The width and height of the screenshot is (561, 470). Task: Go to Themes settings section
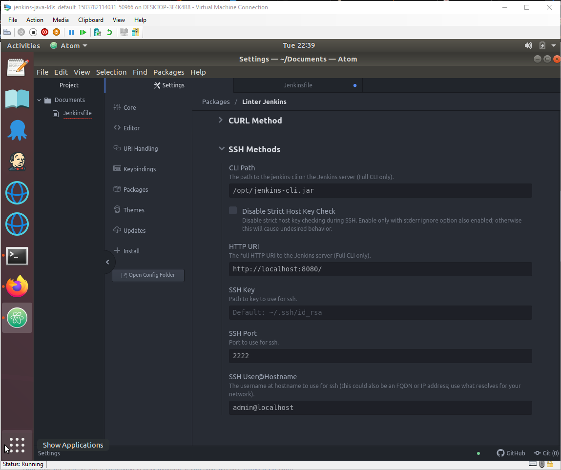point(133,210)
